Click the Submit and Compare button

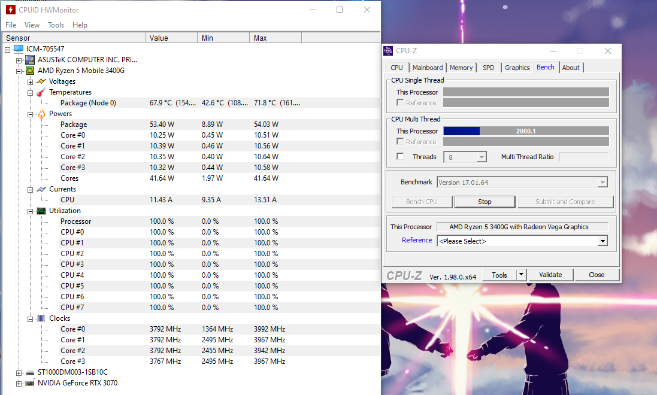click(565, 202)
